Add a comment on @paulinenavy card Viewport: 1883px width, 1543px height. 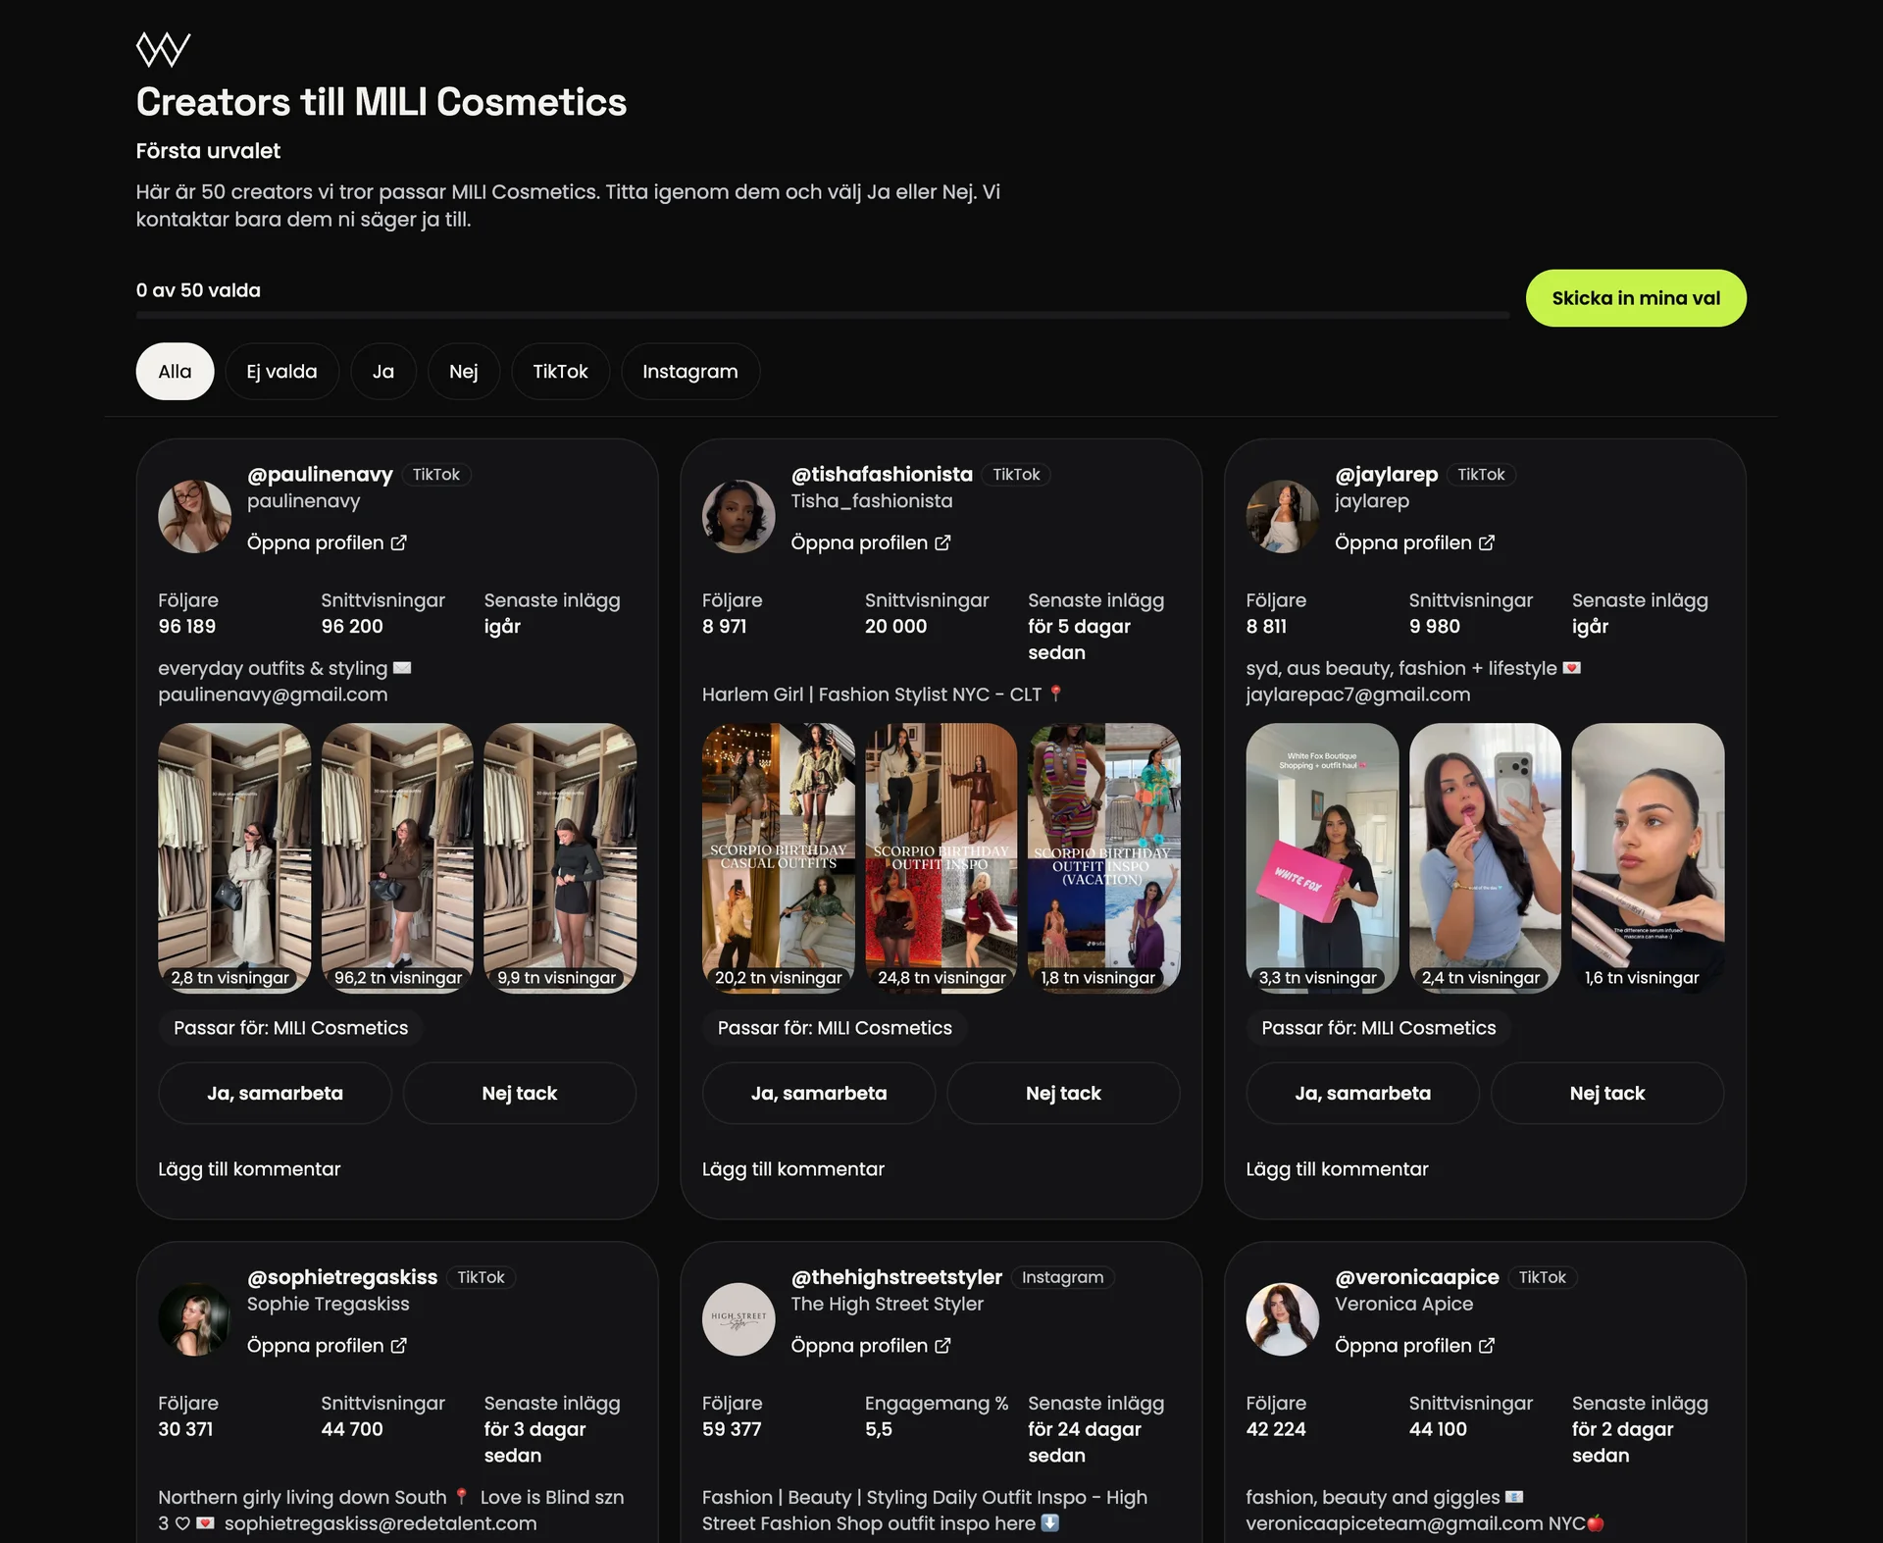(x=249, y=1169)
